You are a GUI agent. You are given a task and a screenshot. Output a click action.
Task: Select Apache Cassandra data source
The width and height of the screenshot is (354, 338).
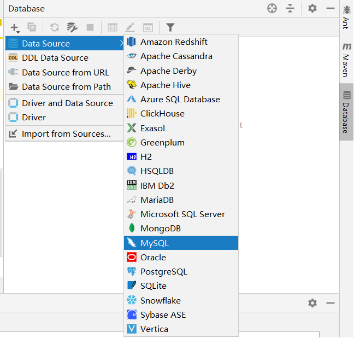tap(181, 56)
